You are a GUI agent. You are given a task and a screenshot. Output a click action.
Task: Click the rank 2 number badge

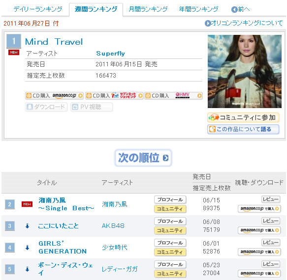click(x=10, y=204)
